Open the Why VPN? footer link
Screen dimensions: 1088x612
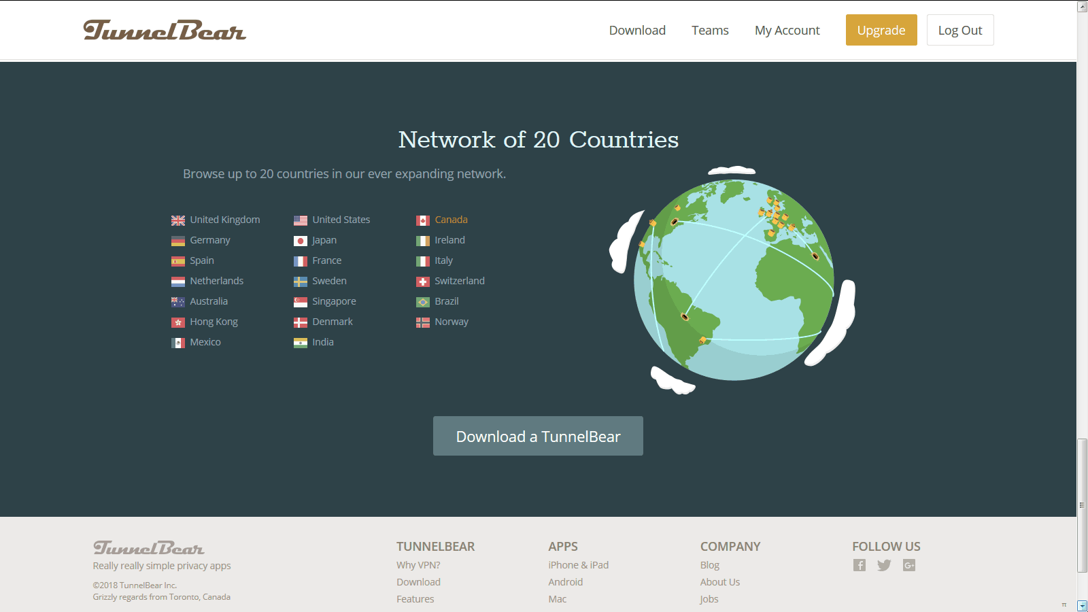pyautogui.click(x=418, y=565)
